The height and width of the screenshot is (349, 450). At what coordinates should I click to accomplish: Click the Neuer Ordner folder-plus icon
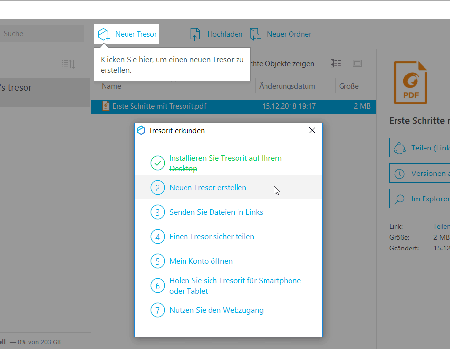point(255,34)
